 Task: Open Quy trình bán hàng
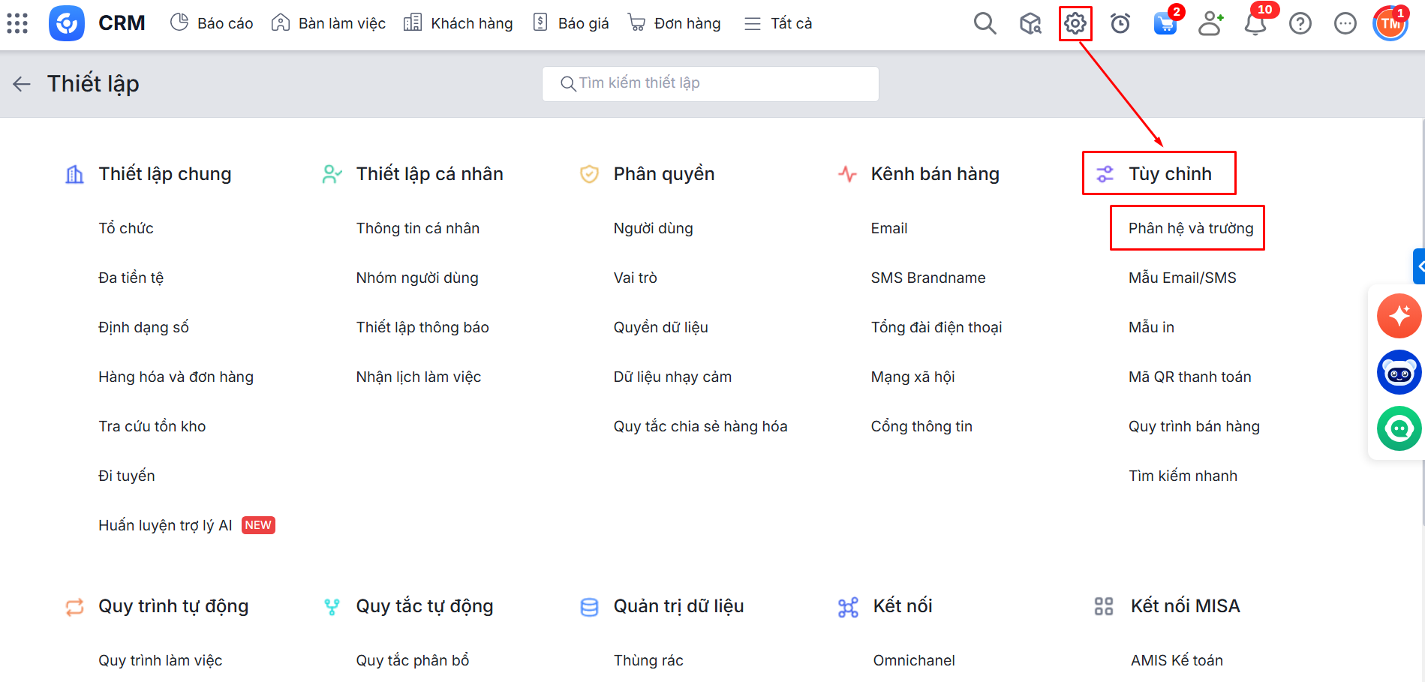pyautogui.click(x=1194, y=426)
